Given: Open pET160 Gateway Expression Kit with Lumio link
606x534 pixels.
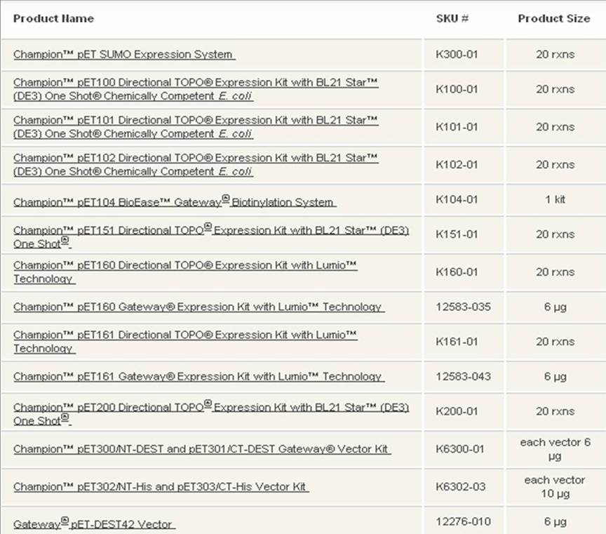Looking at the screenshot, I should pyautogui.click(x=198, y=307).
